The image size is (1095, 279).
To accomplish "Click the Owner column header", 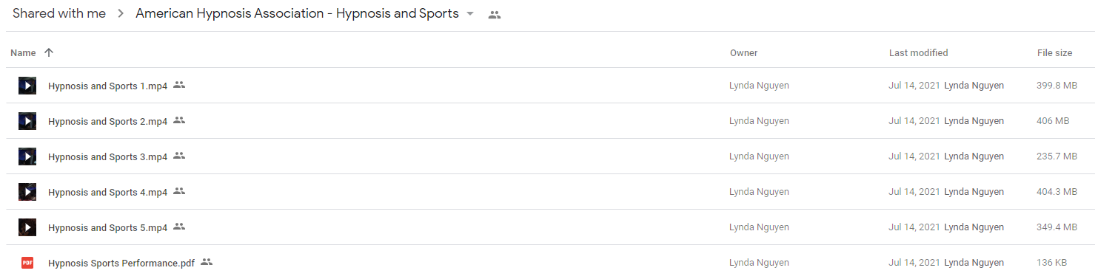I will pyautogui.click(x=743, y=52).
